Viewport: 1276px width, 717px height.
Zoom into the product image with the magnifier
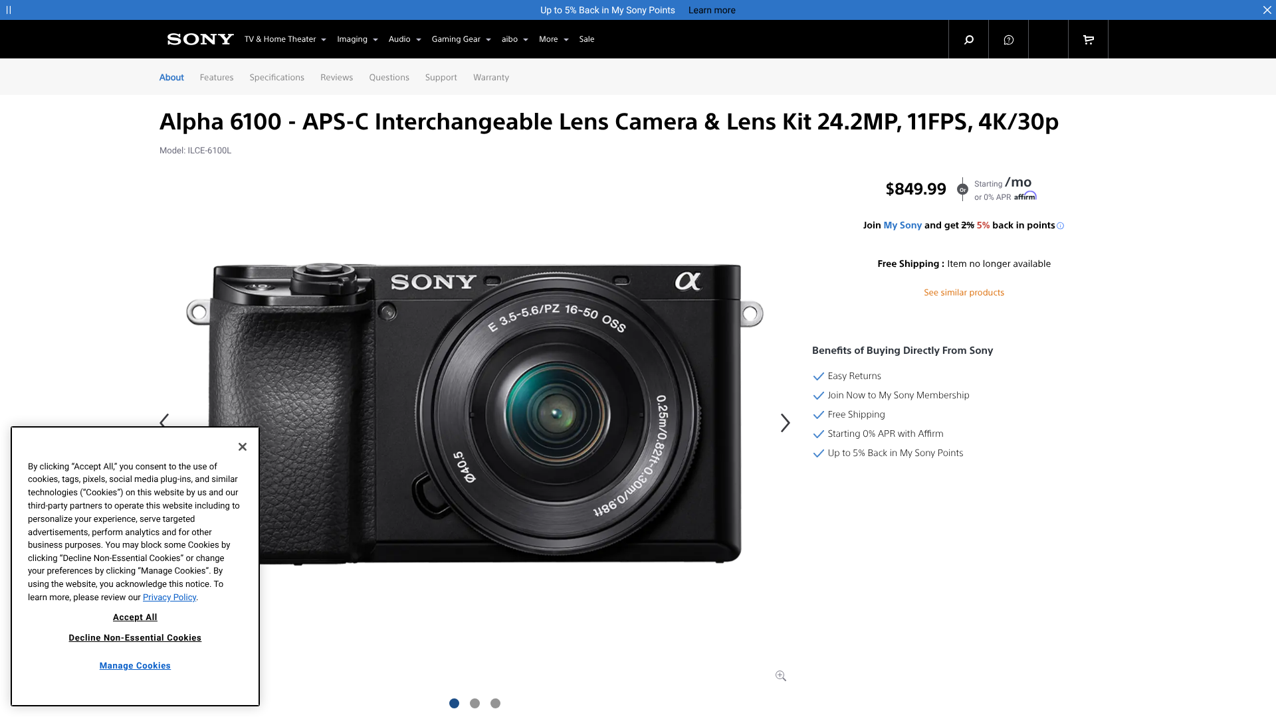tap(781, 675)
